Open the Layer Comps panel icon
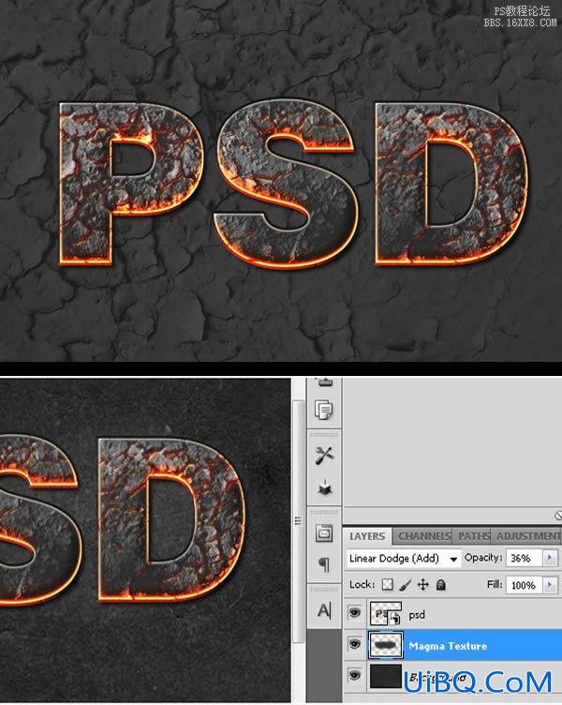Viewport: 562px width, 705px height. [x=324, y=409]
